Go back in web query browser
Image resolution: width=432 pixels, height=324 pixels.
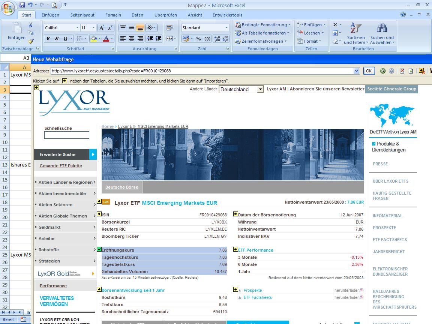click(382, 71)
